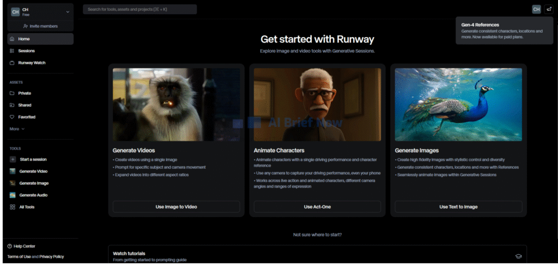Open the Sessions menu item
The image size is (558, 265).
(x=40, y=51)
